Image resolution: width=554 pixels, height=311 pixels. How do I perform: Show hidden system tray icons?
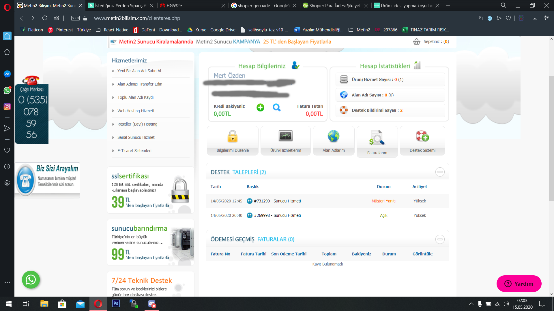471,304
